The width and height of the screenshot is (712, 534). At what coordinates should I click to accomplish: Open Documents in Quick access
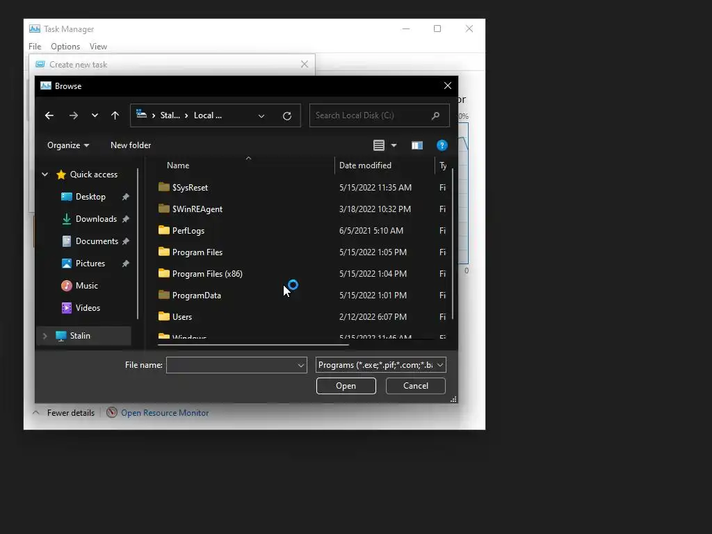click(97, 241)
